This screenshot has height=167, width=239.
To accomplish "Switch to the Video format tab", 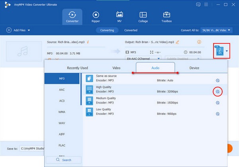I will click(116, 68).
